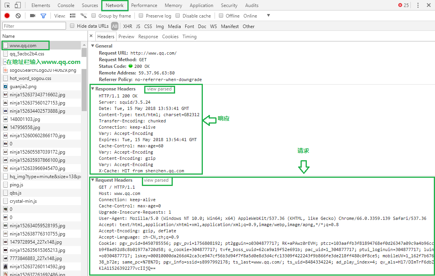Open the Audits panel tab
This screenshot has height=276, width=435.
click(252, 5)
